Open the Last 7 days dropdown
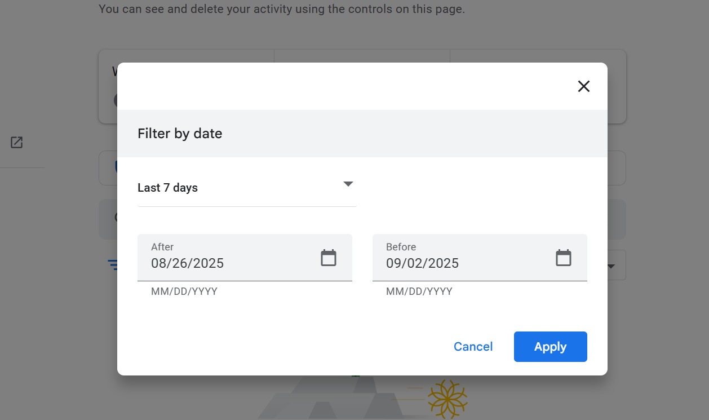Screen dimensions: 709x420 pyautogui.click(x=246, y=187)
